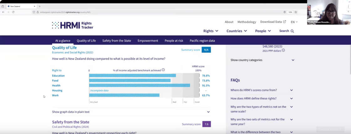Open the Methodology link
Image resolution: width=351 pixels, height=134 pixels.
click(247, 22)
